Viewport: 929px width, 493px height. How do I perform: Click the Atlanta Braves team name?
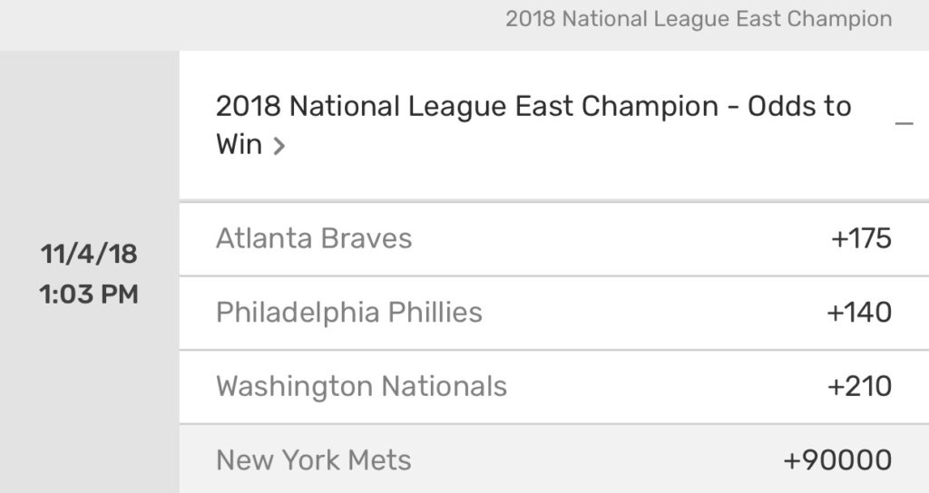314,238
